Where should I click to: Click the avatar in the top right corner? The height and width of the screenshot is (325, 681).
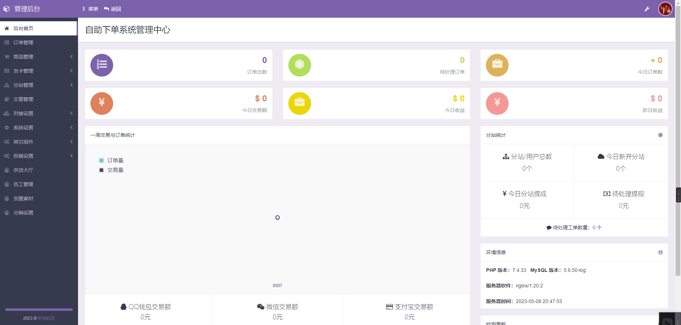[x=665, y=9]
